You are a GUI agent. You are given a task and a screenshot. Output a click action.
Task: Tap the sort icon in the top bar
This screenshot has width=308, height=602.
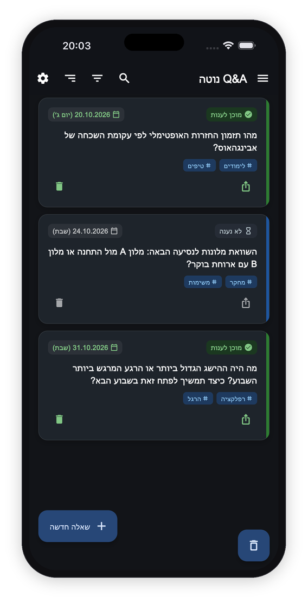pos(70,78)
